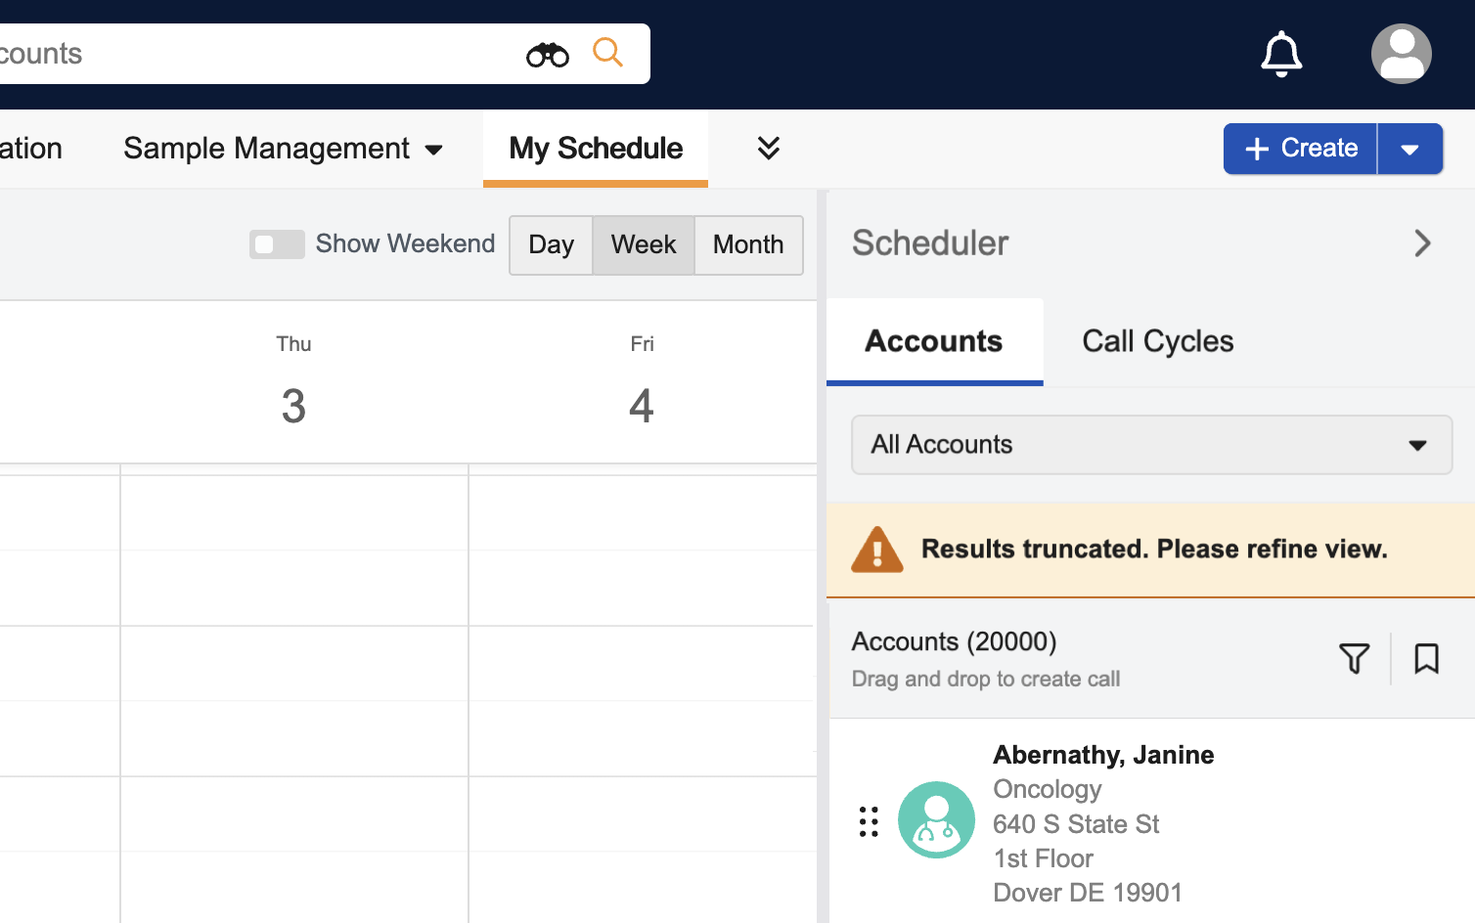Click the filter funnel icon for Accounts
This screenshot has width=1475, height=923.
point(1354,658)
